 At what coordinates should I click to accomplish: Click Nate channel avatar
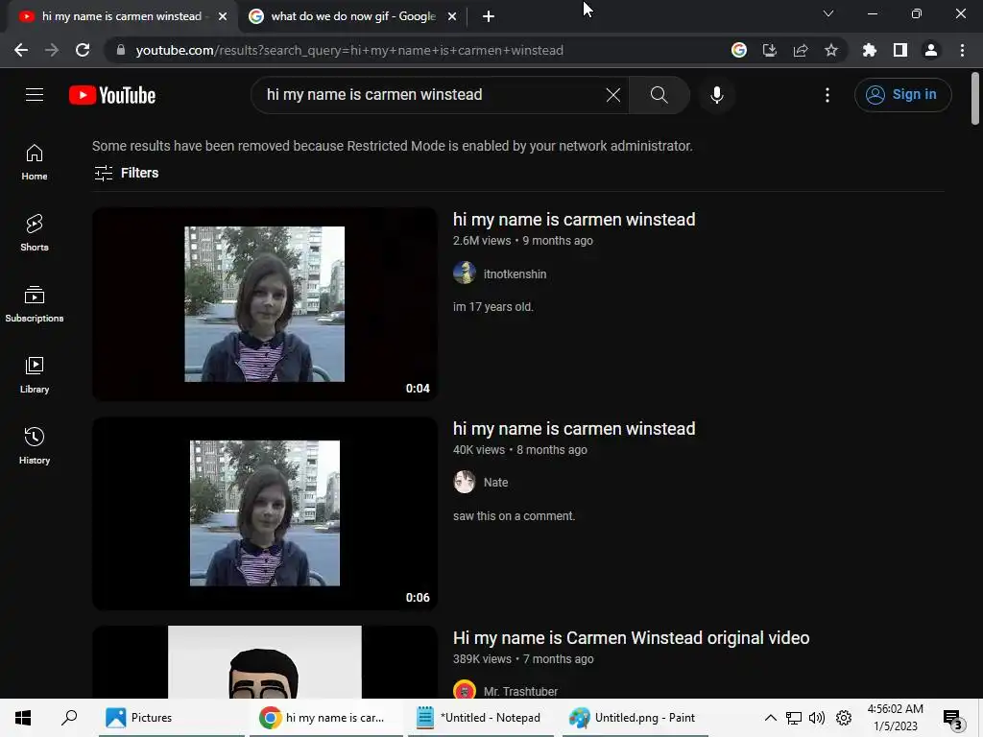[x=465, y=482]
